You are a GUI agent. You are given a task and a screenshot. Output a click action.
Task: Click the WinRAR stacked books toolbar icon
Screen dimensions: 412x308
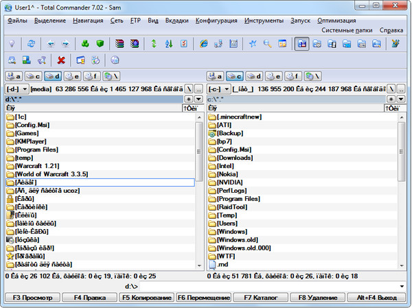click(119, 43)
